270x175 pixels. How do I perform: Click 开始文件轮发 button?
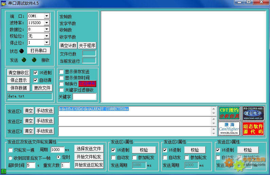point(89,157)
